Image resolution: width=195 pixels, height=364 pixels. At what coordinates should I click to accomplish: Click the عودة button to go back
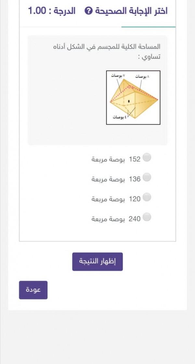pyautogui.click(x=33, y=289)
